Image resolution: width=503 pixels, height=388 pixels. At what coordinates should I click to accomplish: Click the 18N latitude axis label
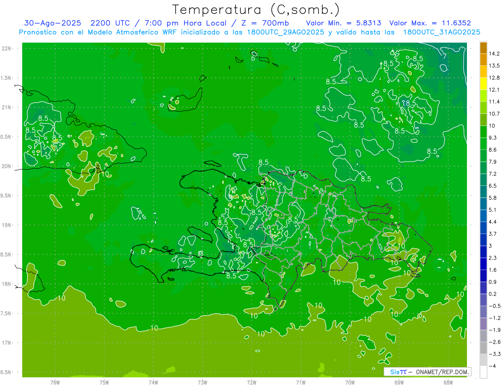pyautogui.click(x=6, y=284)
